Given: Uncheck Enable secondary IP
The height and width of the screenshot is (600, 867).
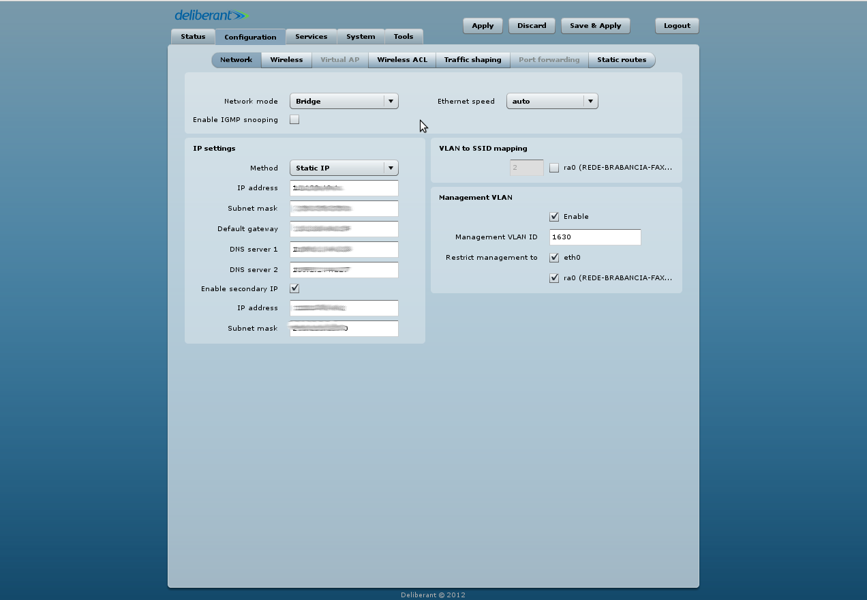Looking at the screenshot, I should 294,288.
